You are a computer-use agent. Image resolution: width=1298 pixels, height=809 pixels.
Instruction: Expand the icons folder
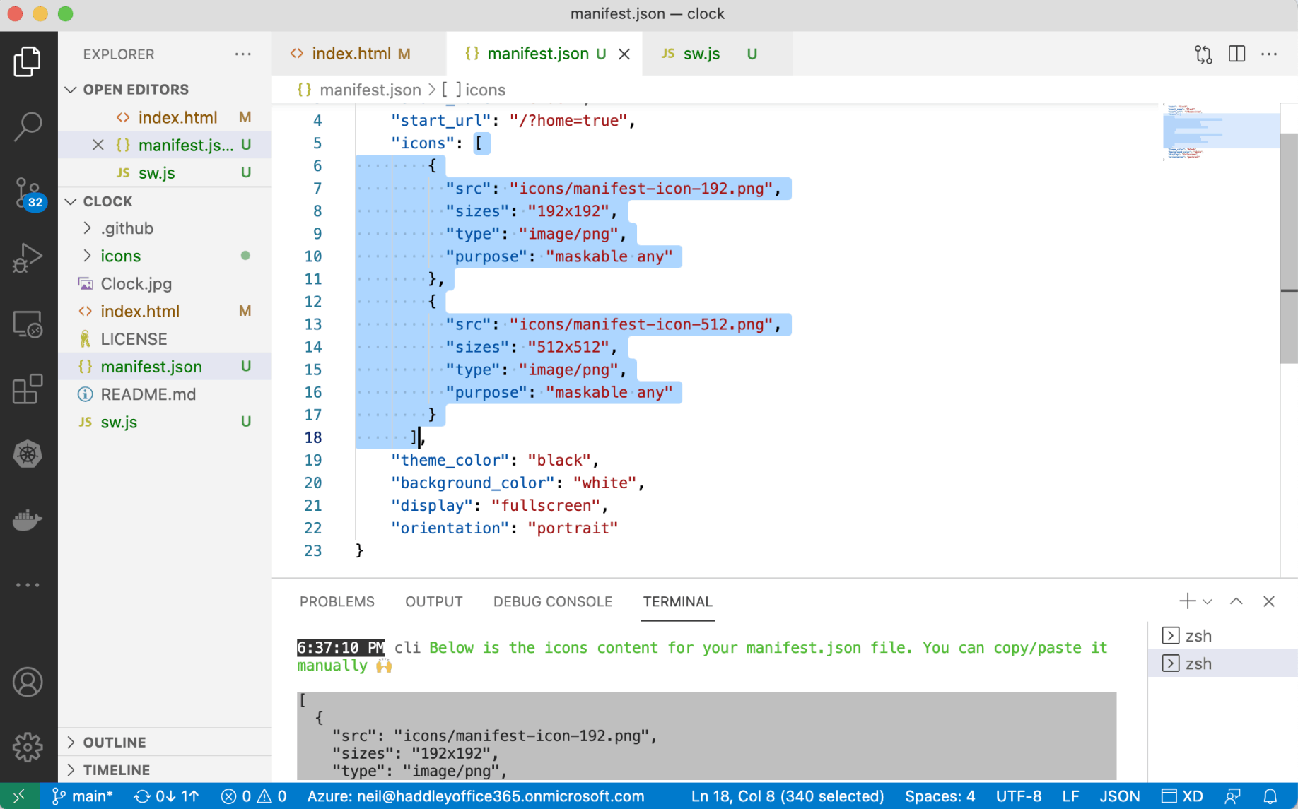(x=120, y=256)
